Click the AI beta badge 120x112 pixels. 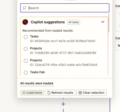(x=74, y=22)
